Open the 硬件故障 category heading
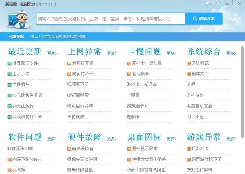The image size is (245, 174). click(x=85, y=137)
